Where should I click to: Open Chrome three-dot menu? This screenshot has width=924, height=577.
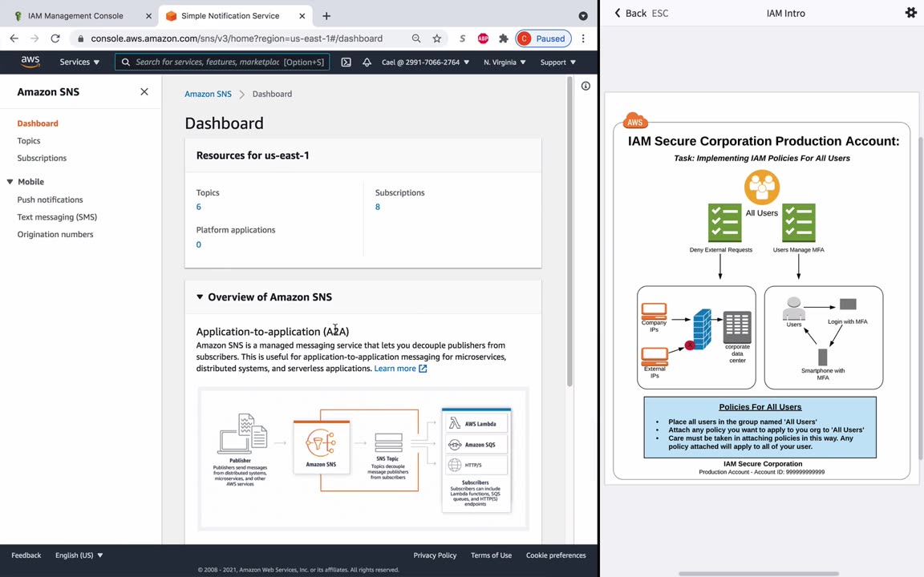583,38
